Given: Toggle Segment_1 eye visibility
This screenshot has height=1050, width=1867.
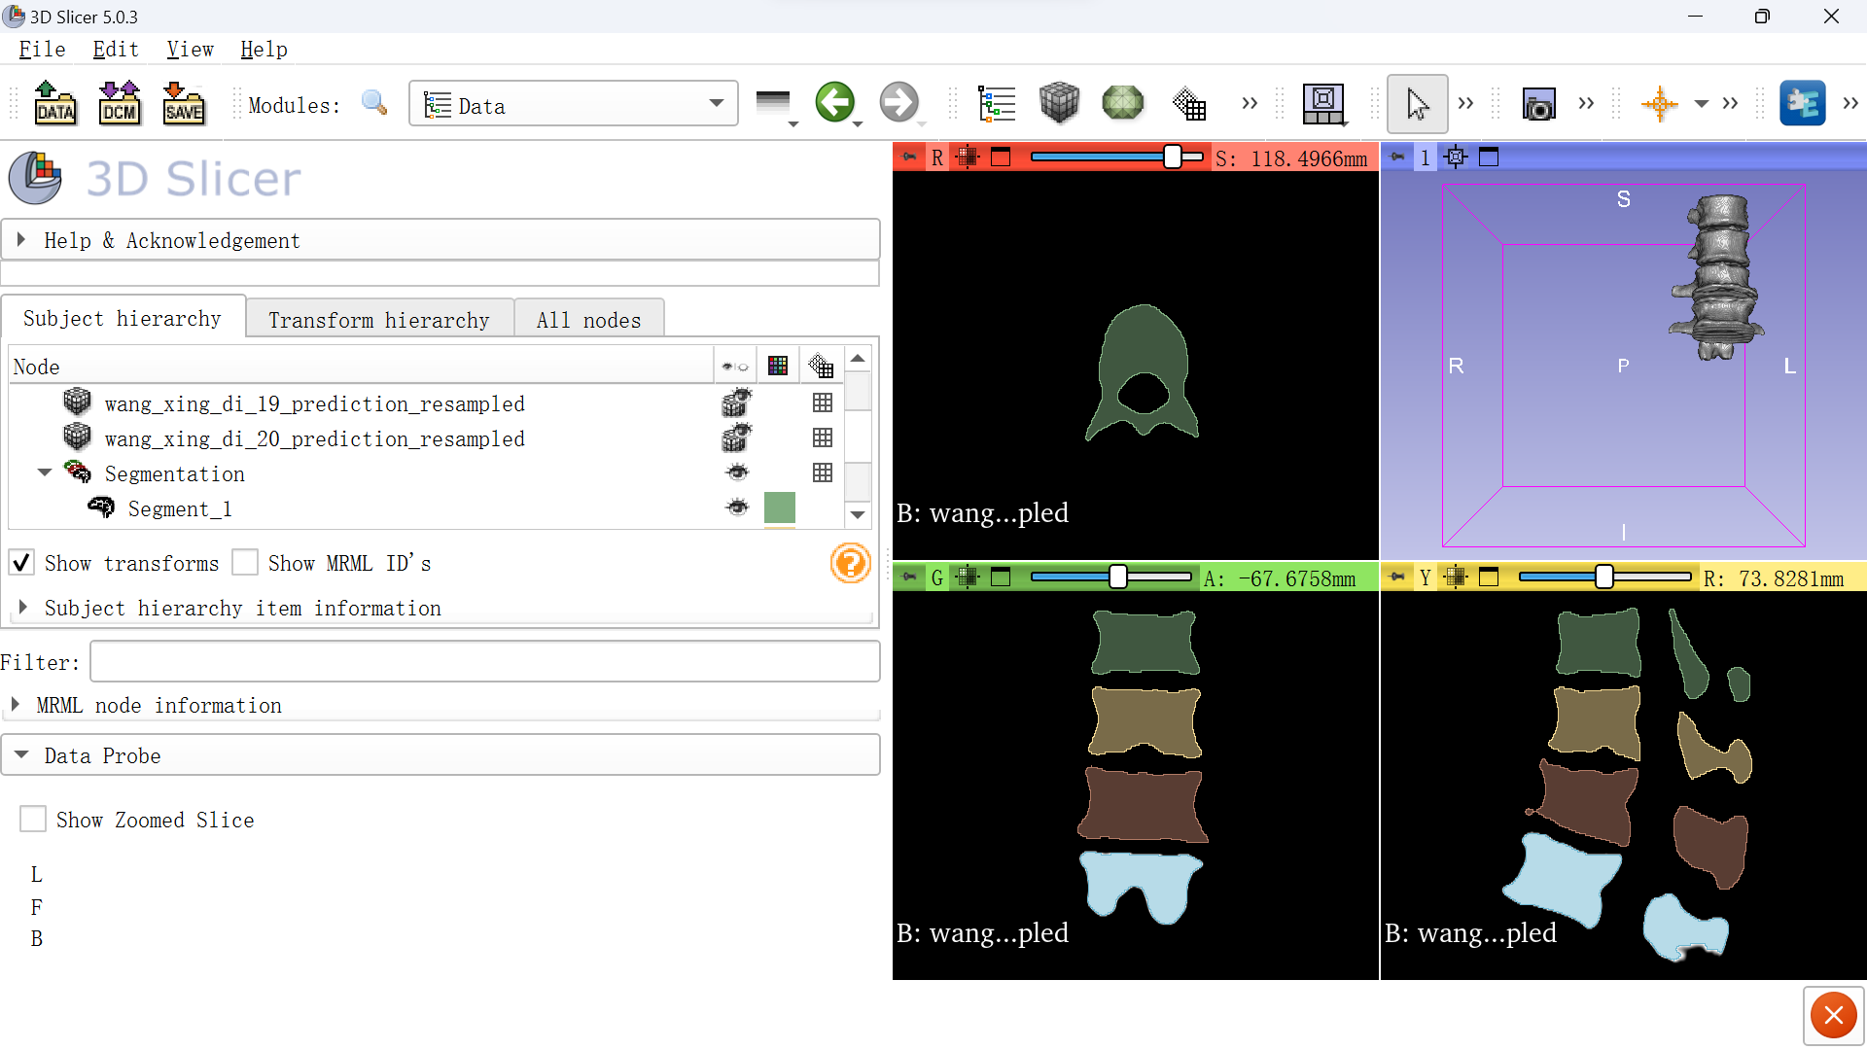Looking at the screenshot, I should coord(737,507).
